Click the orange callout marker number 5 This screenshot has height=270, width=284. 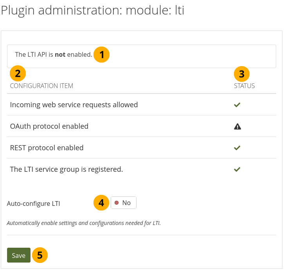click(x=40, y=255)
